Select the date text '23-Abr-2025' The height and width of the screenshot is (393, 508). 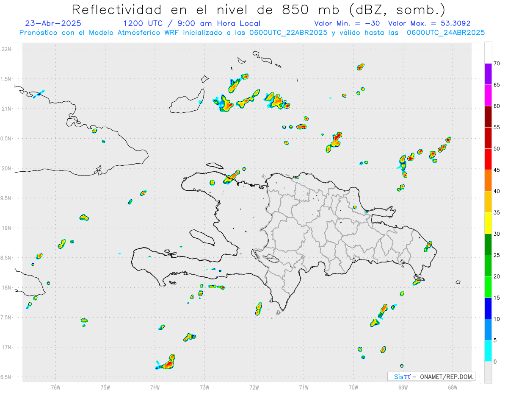coord(53,23)
